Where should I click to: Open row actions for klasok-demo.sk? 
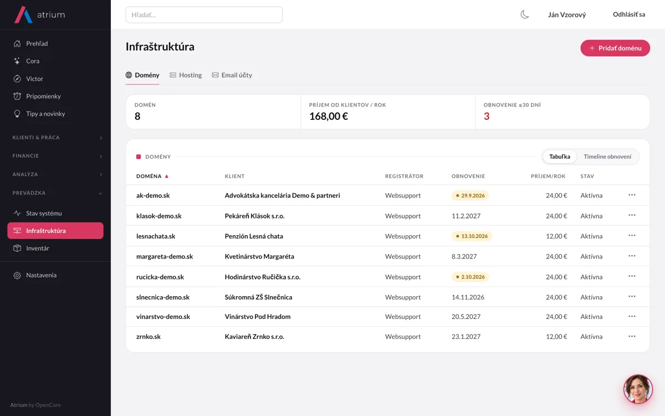(632, 216)
